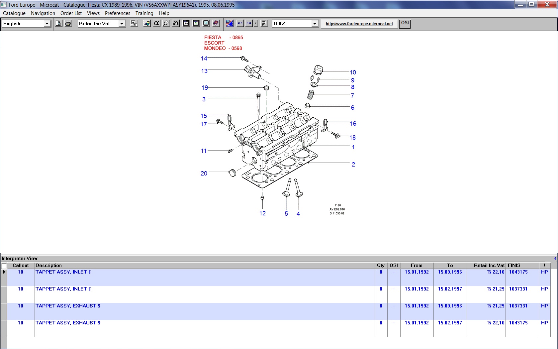
Task: Open the small arrow dropdown beside redo
Action: (256, 23)
